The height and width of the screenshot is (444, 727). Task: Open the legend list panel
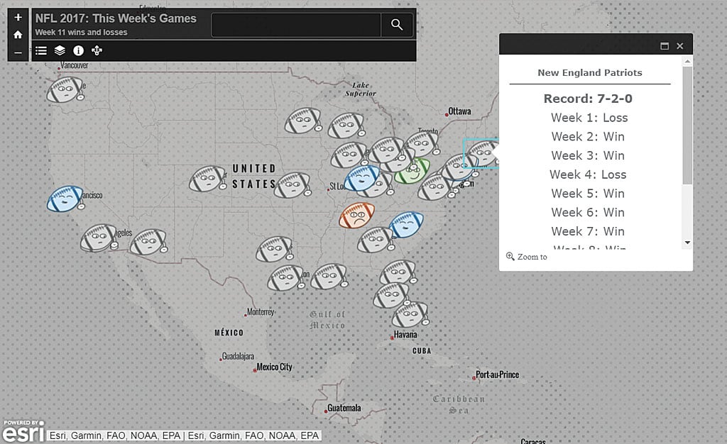click(41, 50)
